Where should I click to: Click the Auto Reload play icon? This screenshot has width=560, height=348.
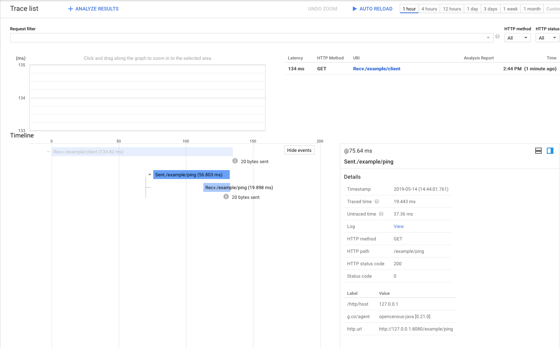pos(355,9)
